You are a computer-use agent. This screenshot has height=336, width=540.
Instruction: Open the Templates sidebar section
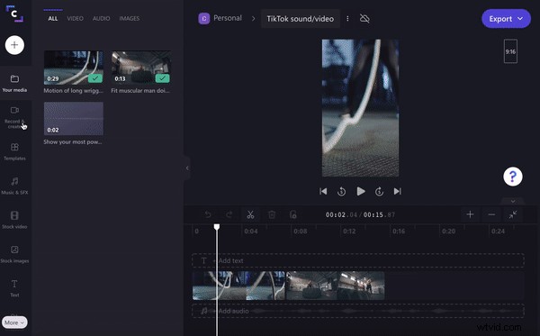[14, 151]
